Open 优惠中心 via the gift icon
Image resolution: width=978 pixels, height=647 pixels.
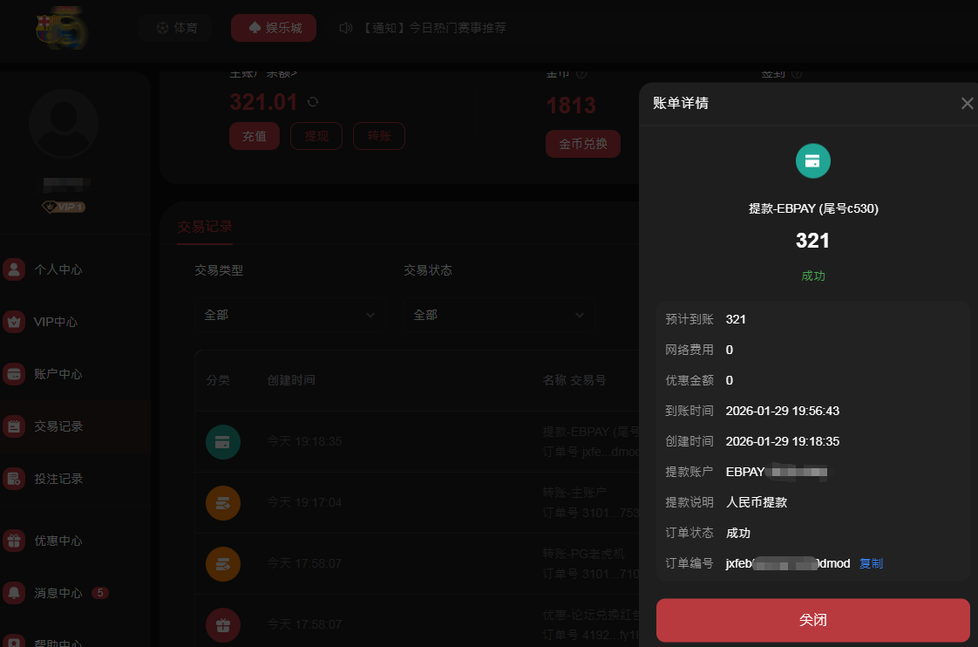point(14,540)
